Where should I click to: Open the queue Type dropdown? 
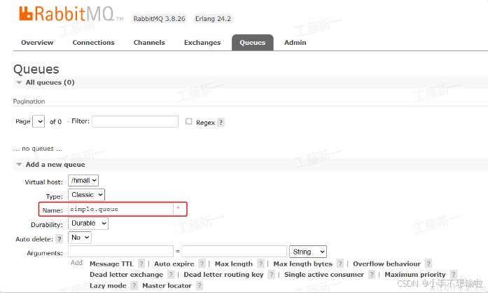click(x=87, y=195)
